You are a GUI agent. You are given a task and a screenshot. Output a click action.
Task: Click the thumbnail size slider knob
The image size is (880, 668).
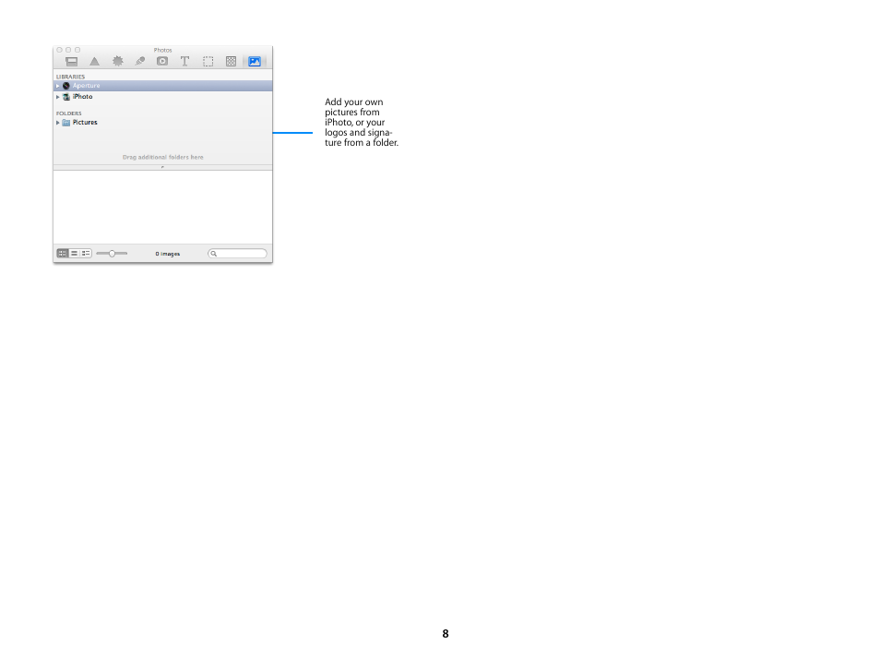coord(112,254)
